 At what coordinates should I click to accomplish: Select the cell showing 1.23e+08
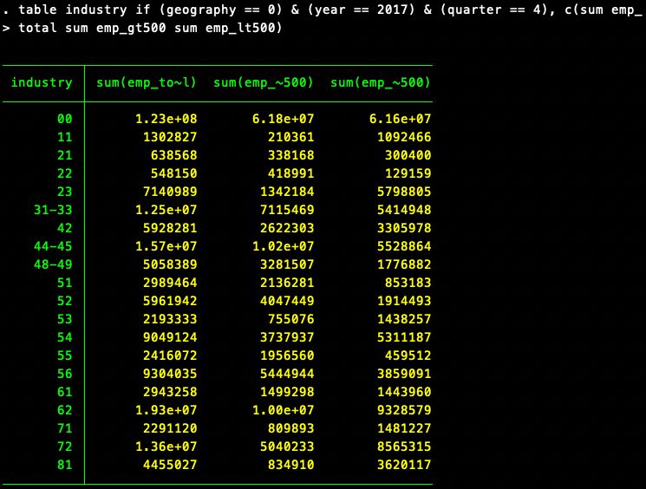coord(165,119)
